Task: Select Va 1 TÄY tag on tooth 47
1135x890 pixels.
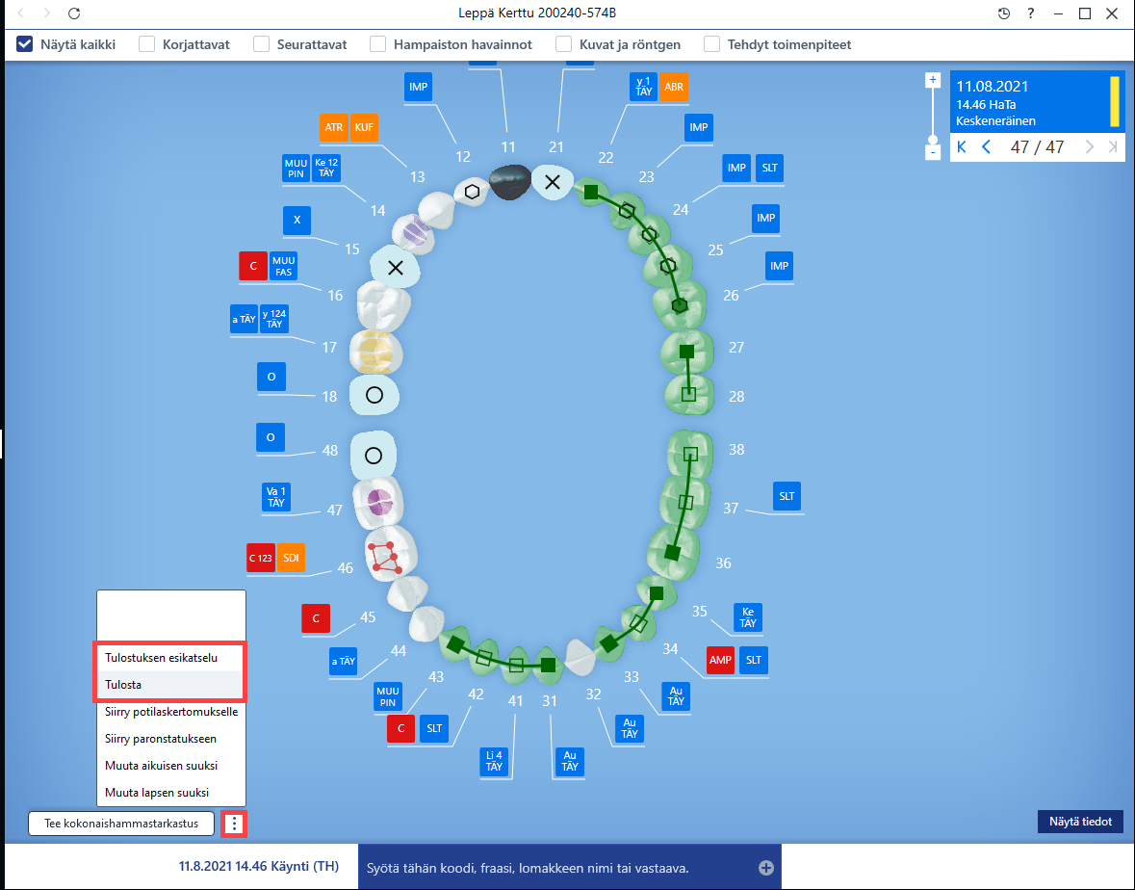Action: (275, 497)
